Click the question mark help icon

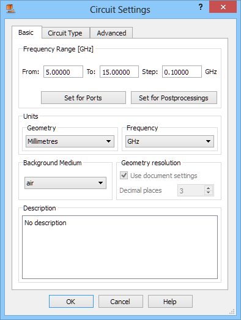[x=201, y=7]
